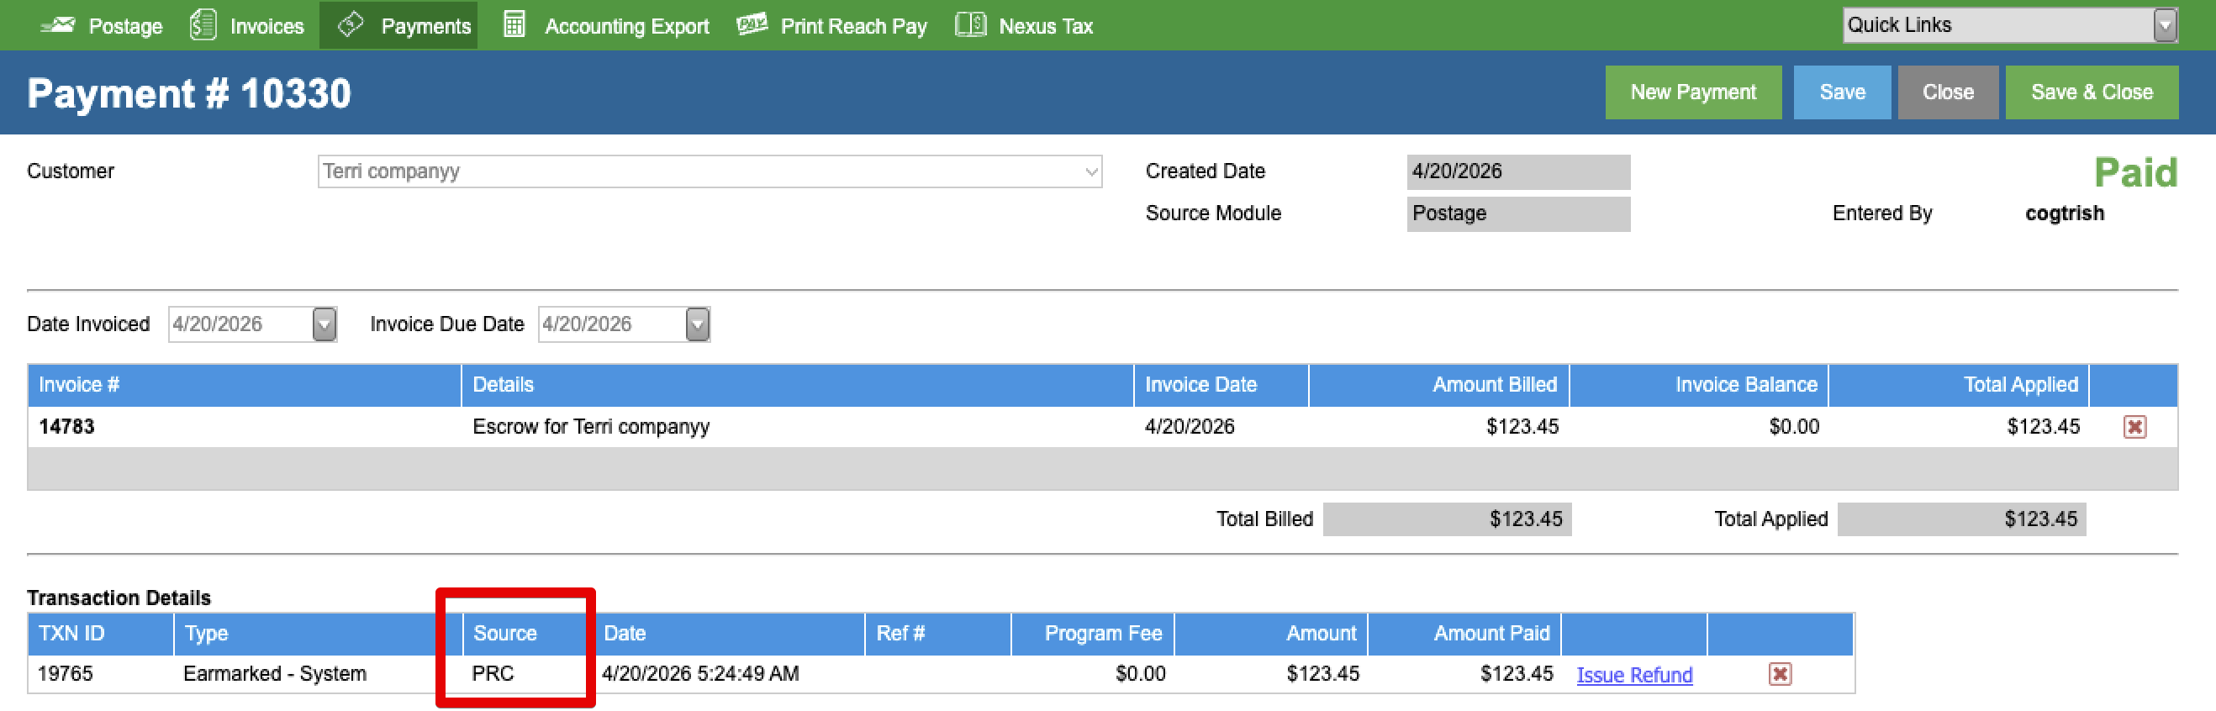Click the Accounting Export calculator icon

click(514, 24)
